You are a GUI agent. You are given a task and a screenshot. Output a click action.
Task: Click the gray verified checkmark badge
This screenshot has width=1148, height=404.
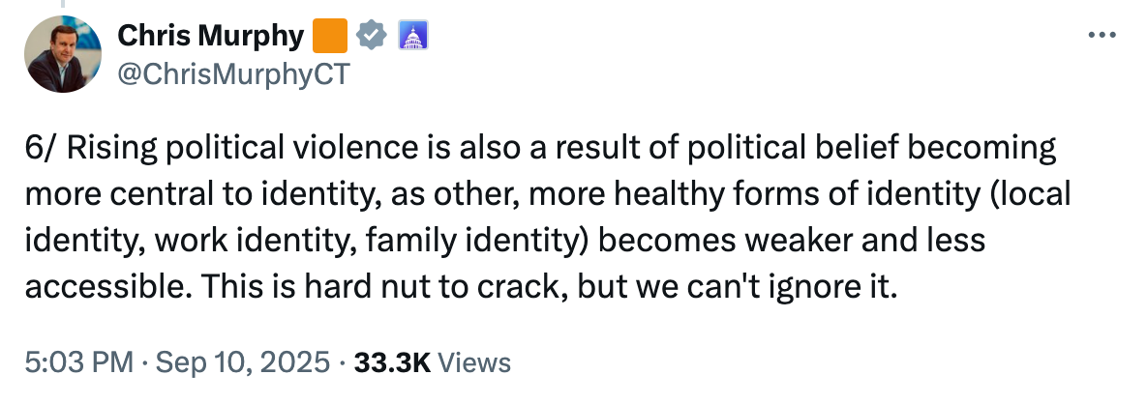pyautogui.click(x=372, y=36)
